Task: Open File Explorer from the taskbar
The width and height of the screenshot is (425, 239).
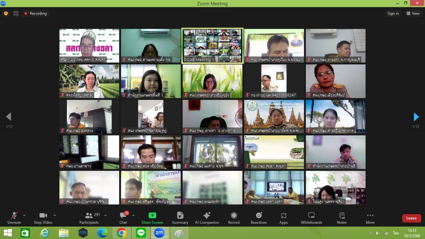Action: tap(64, 233)
